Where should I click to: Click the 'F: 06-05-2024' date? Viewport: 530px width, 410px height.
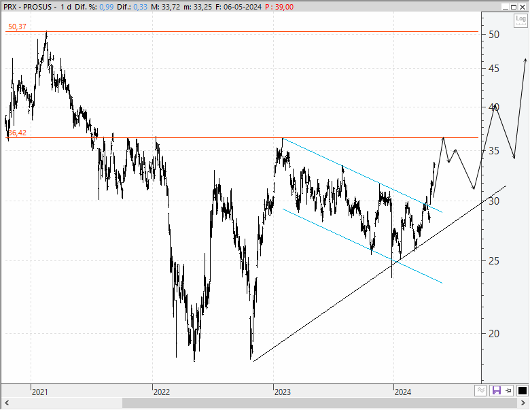point(238,7)
